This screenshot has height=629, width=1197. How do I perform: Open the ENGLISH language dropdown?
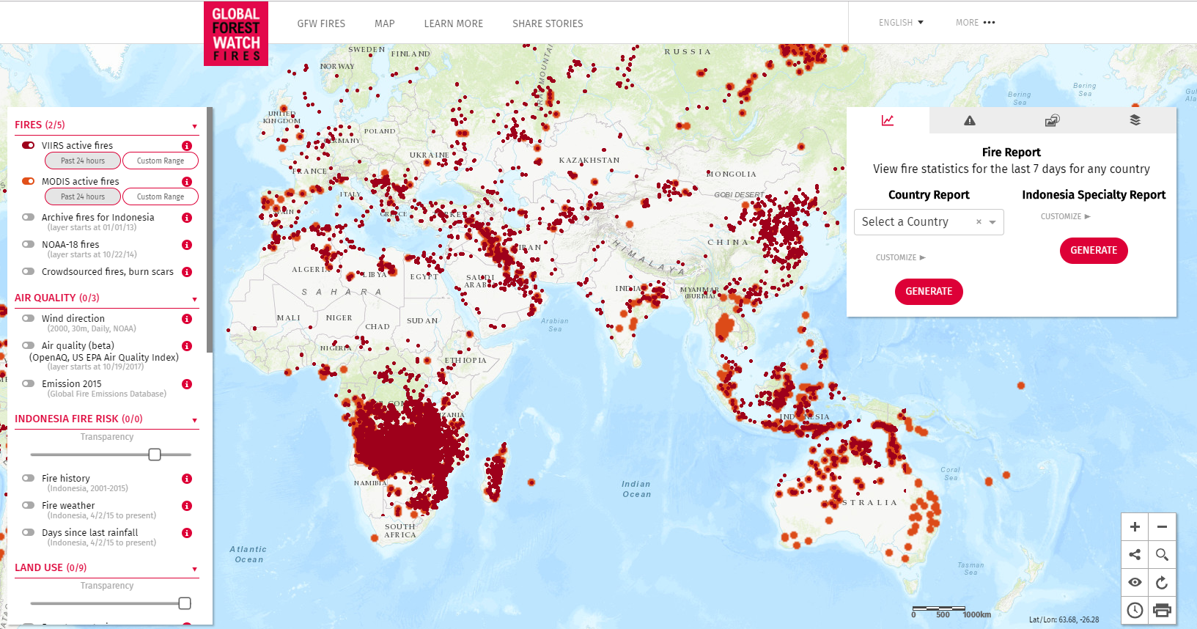tap(901, 23)
